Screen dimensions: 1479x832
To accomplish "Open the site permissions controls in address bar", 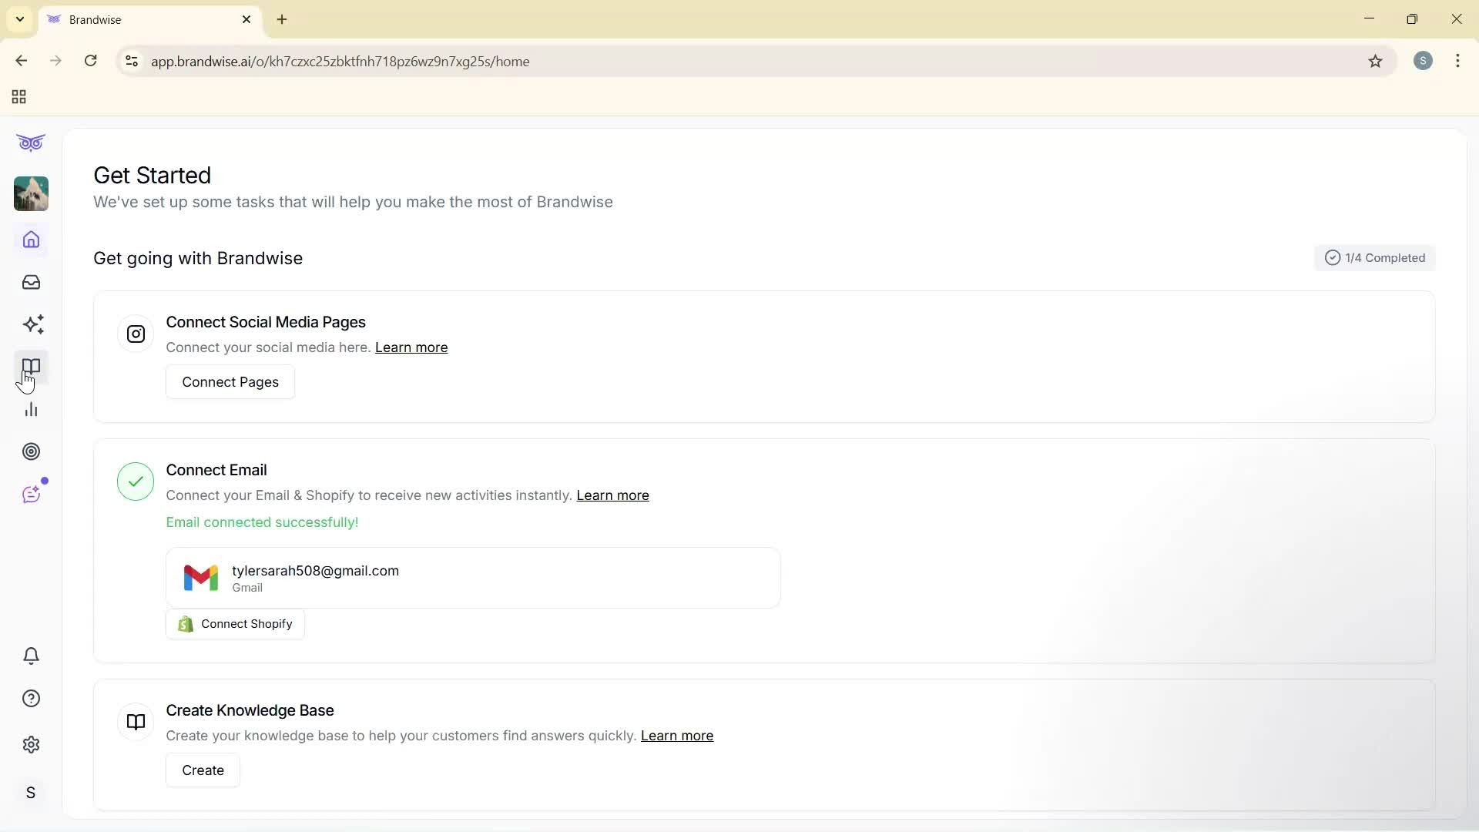I will [x=131, y=61].
